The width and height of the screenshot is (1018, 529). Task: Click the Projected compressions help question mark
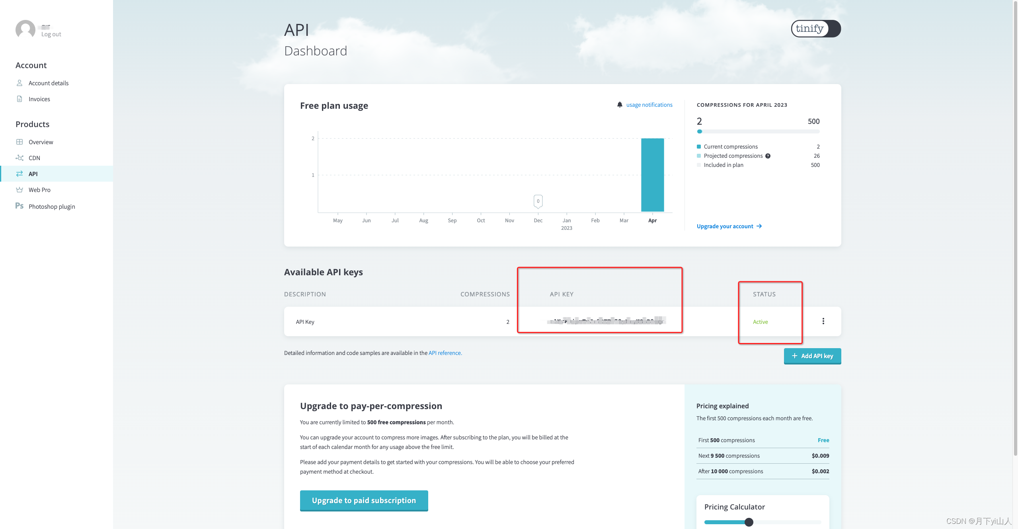768,156
